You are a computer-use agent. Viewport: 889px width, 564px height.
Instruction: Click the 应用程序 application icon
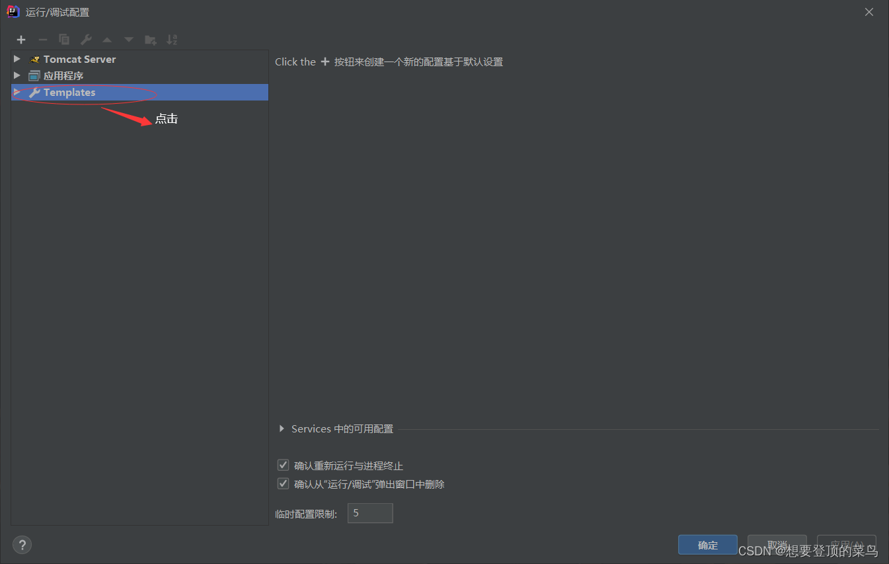34,76
